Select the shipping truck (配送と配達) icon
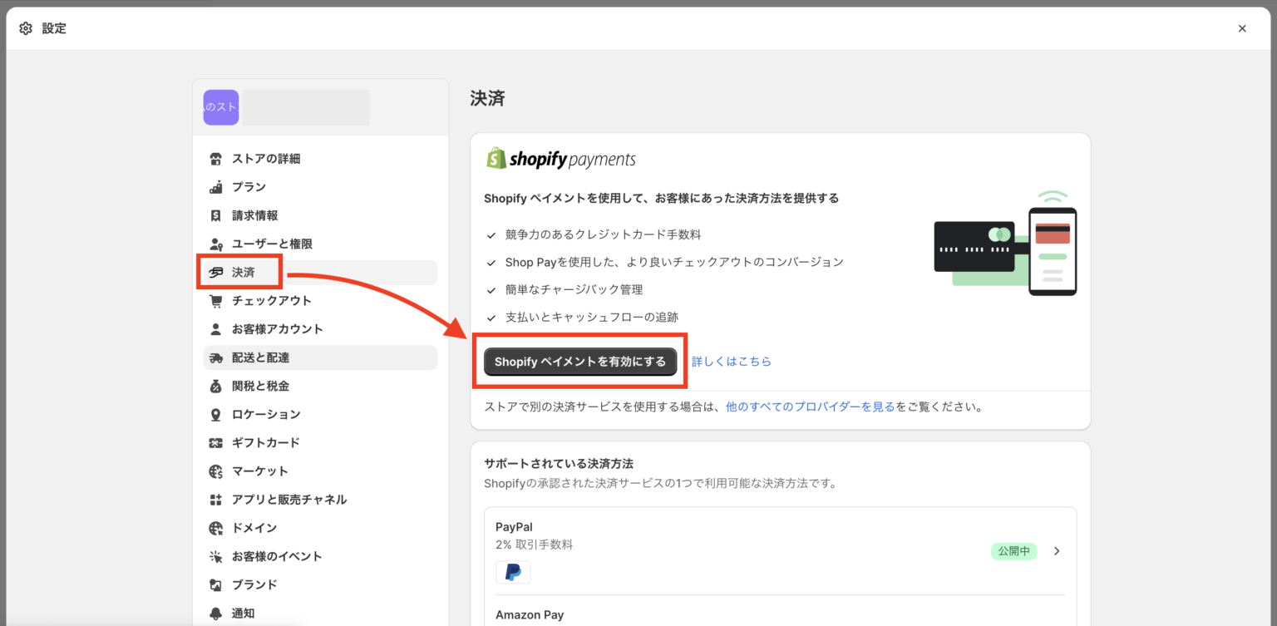The width and height of the screenshot is (1277, 626). [214, 357]
